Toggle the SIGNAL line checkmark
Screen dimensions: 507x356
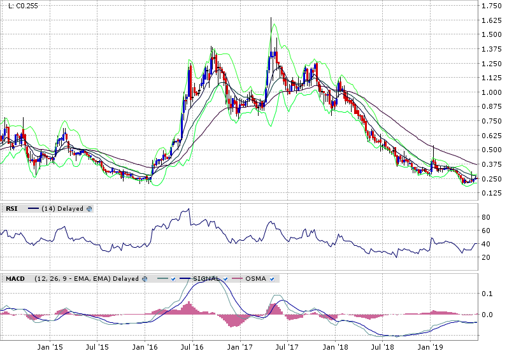click(x=225, y=278)
